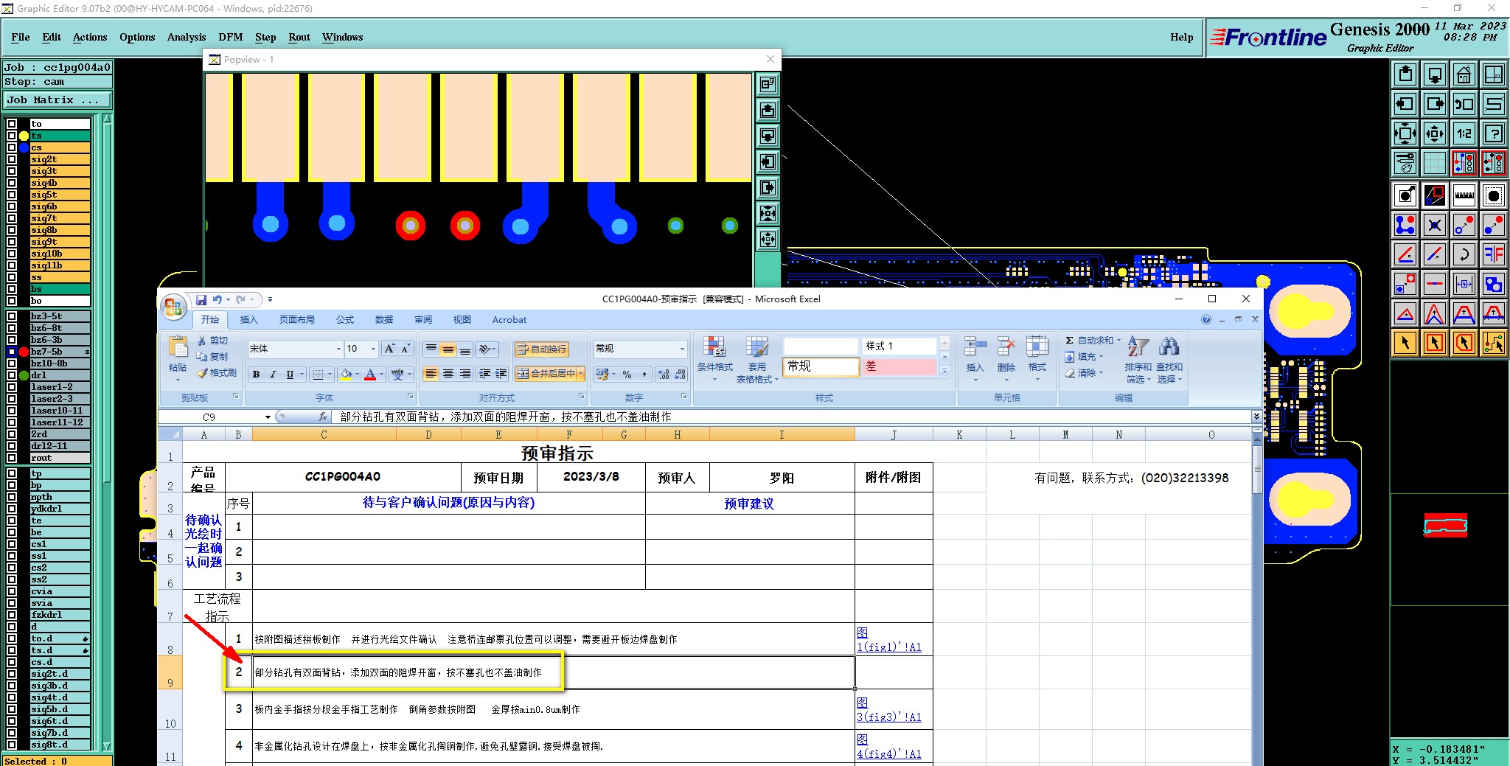Toggle the checkbox for layer cvia
Image resolution: width=1510 pixels, height=766 pixels.
tap(12, 591)
